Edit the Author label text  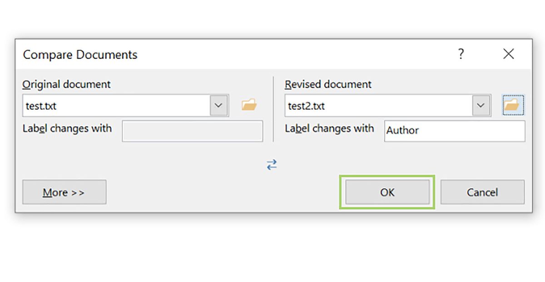[x=454, y=131]
